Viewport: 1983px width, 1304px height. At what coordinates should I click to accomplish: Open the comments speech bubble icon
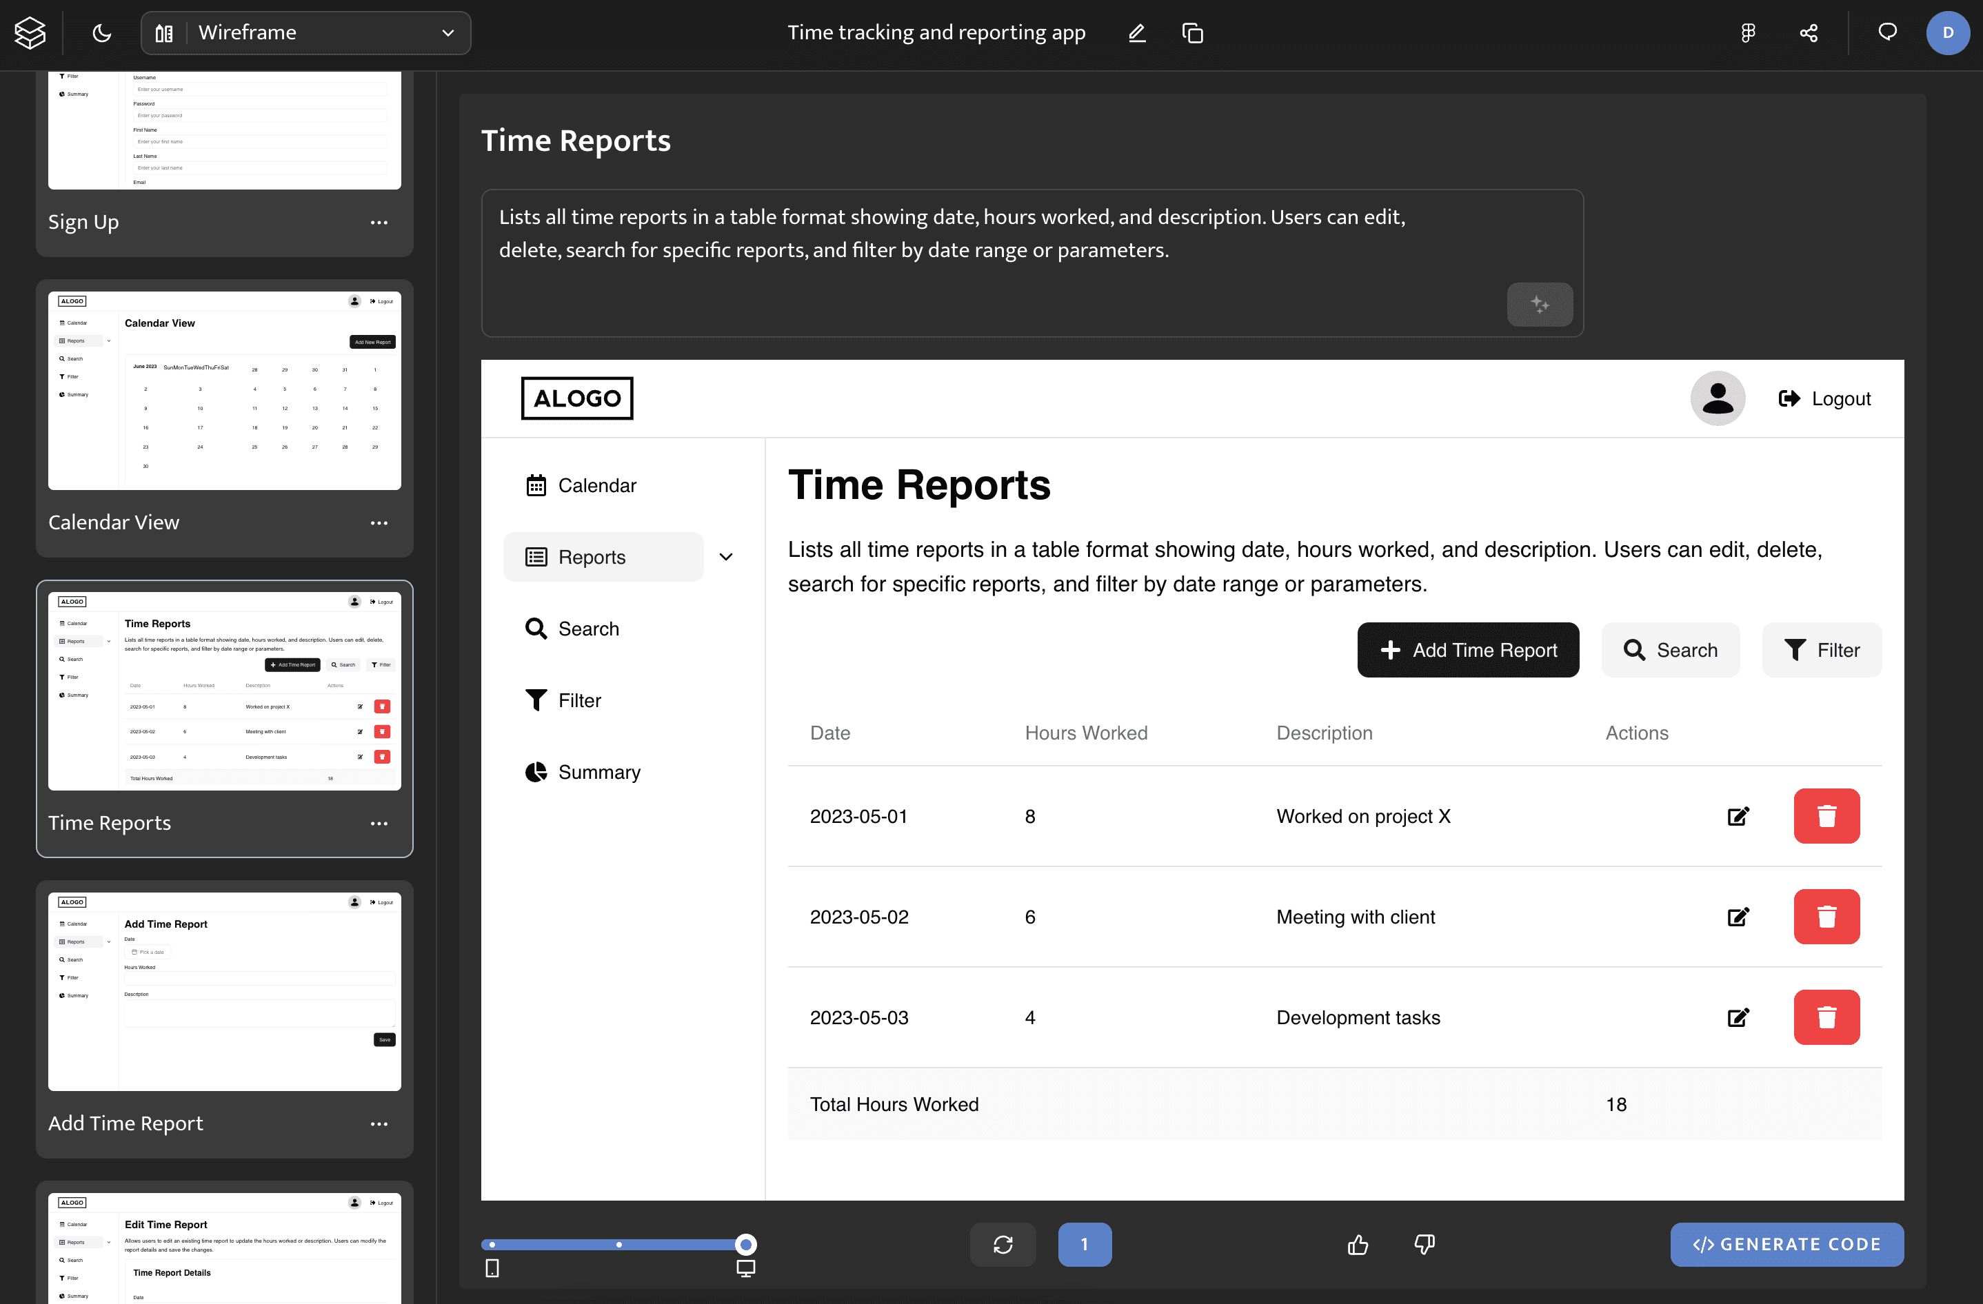(1887, 32)
